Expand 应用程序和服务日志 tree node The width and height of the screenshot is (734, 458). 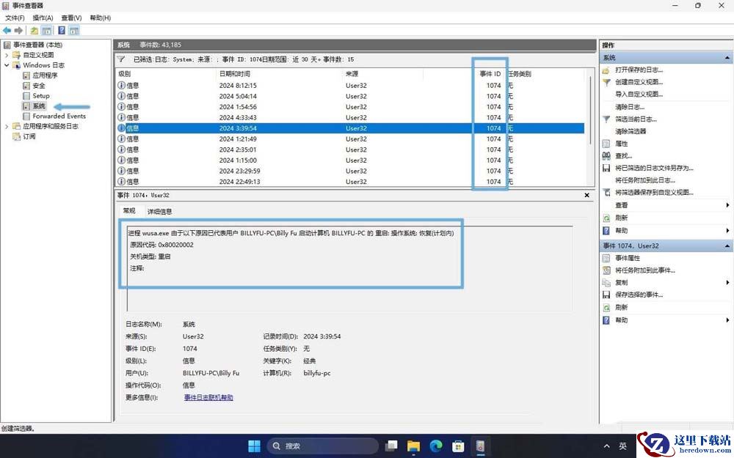click(x=7, y=126)
